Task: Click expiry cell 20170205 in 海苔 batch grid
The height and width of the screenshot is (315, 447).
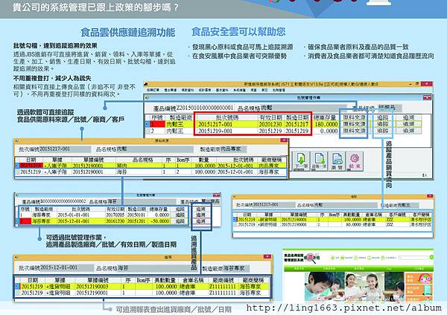Action: point(115,215)
